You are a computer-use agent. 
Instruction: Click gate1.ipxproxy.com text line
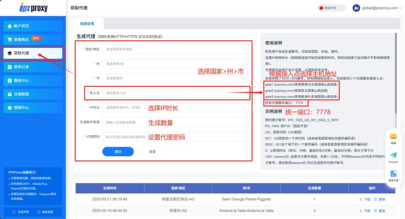(301, 85)
